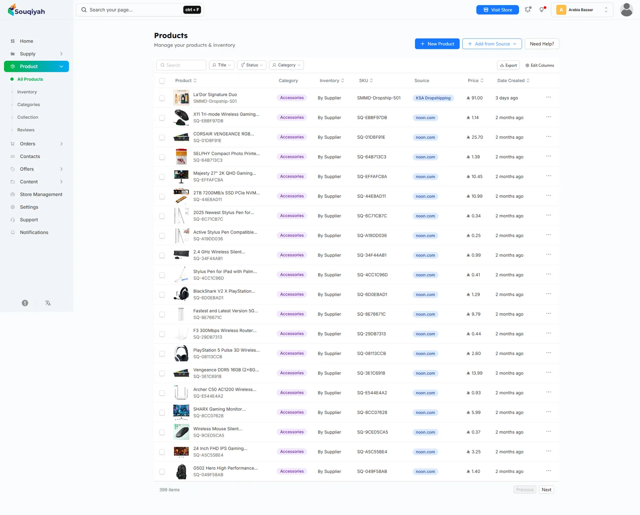This screenshot has height=515, width=640.
Task: Tick the Majesty 27" 2K QHD Gaming checkbox
Action: [162, 177]
